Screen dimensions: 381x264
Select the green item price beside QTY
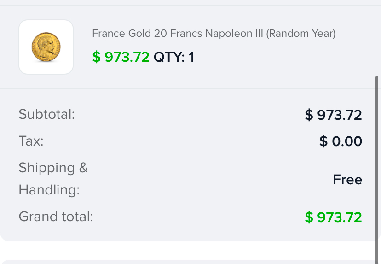point(121,57)
